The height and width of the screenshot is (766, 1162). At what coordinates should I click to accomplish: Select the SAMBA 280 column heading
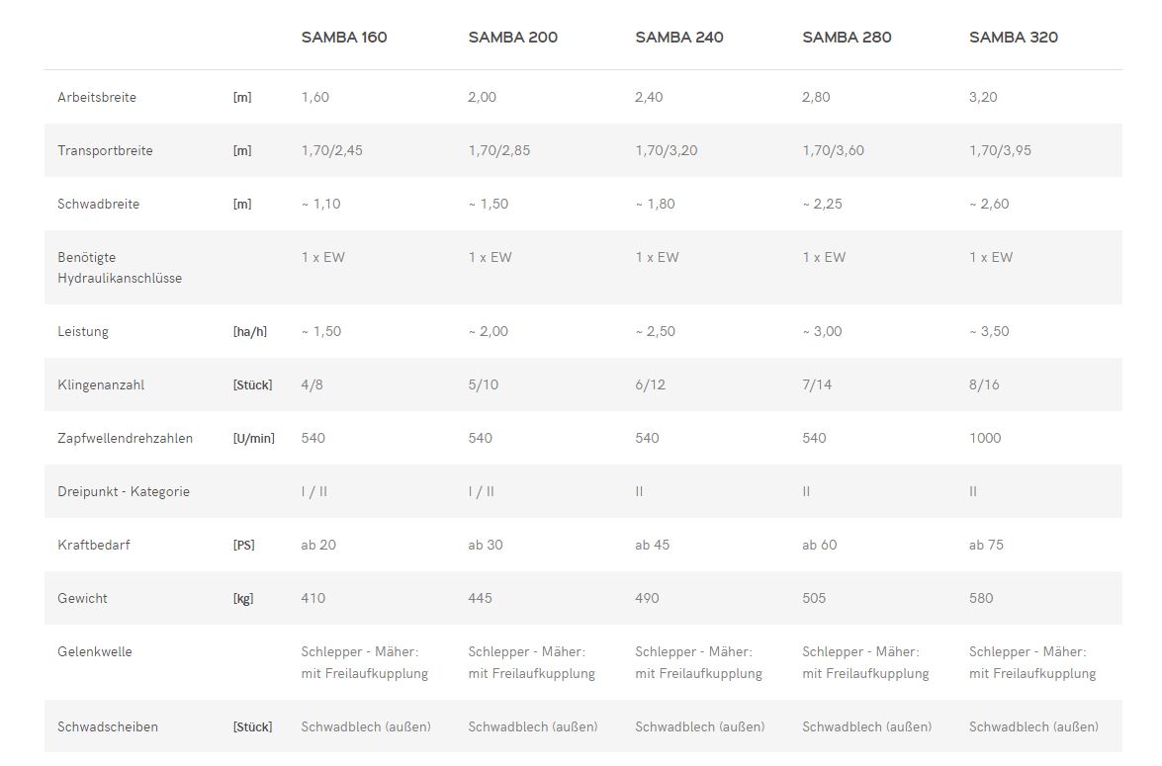tap(847, 37)
